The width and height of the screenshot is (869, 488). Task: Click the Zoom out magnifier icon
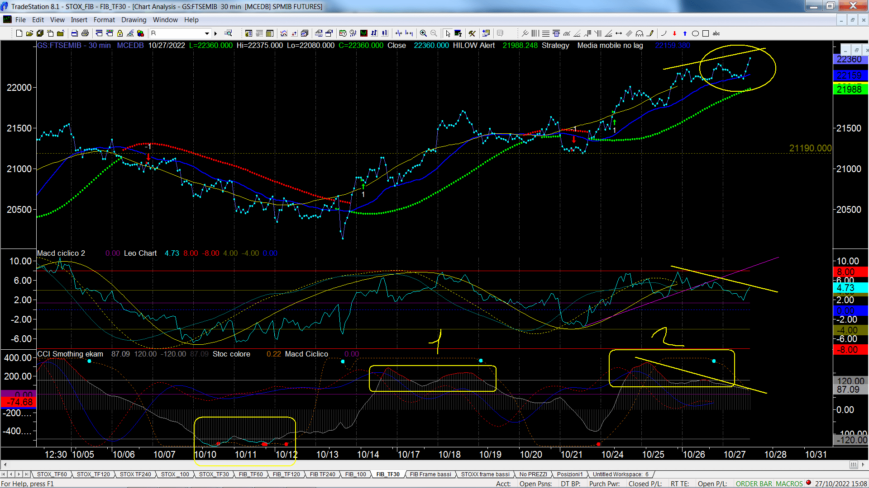[x=434, y=33]
